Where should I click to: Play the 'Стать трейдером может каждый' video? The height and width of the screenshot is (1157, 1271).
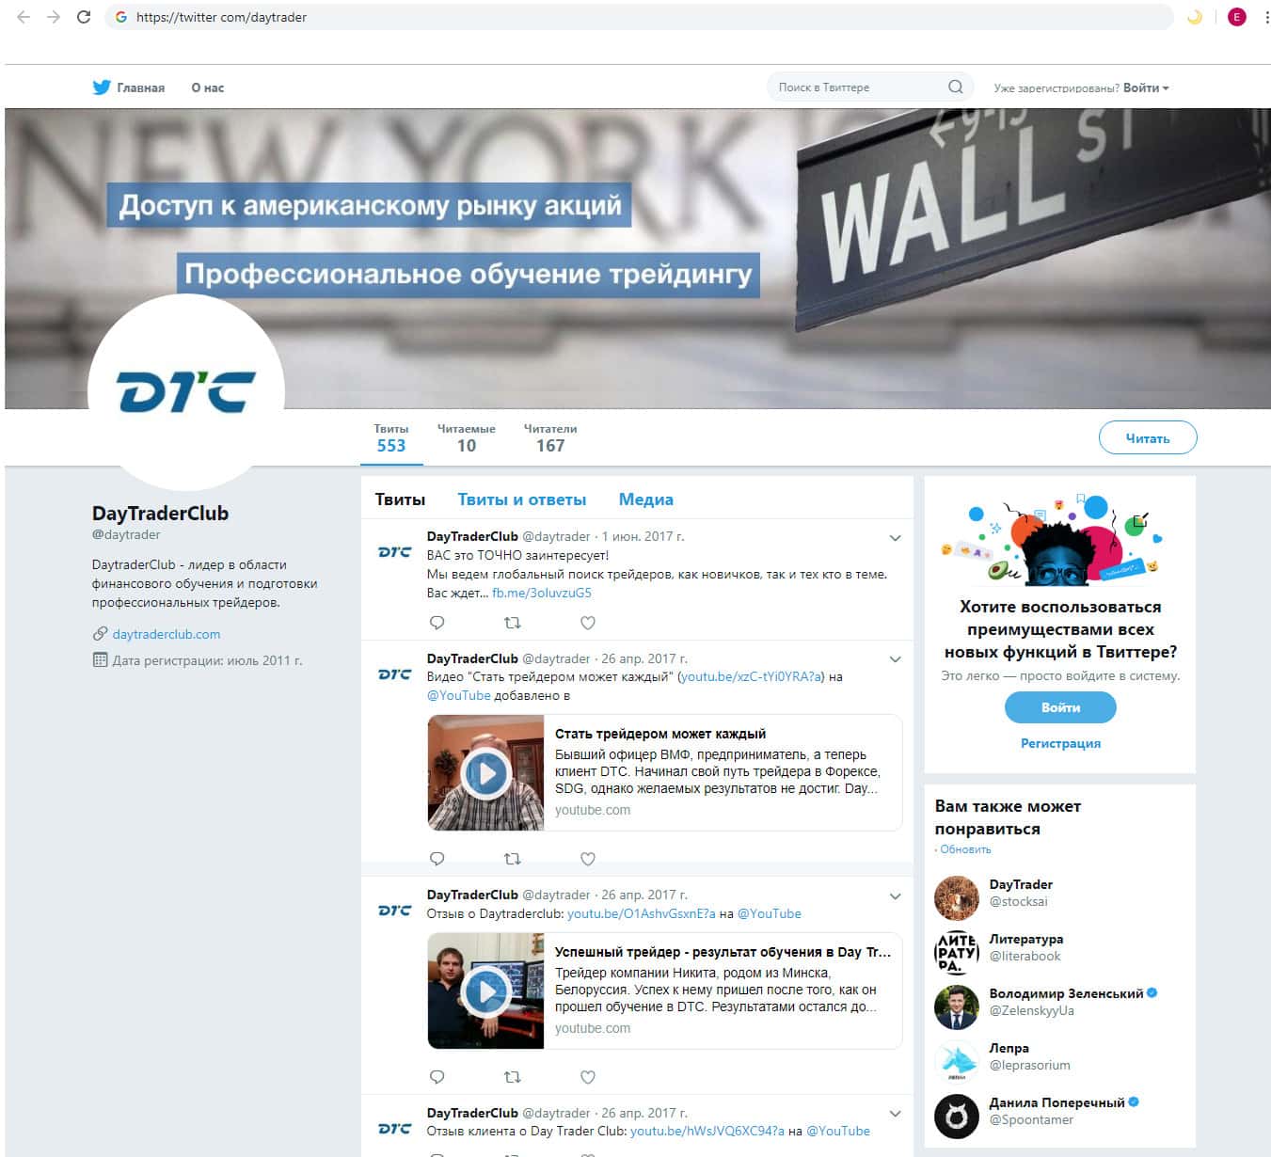click(x=485, y=773)
